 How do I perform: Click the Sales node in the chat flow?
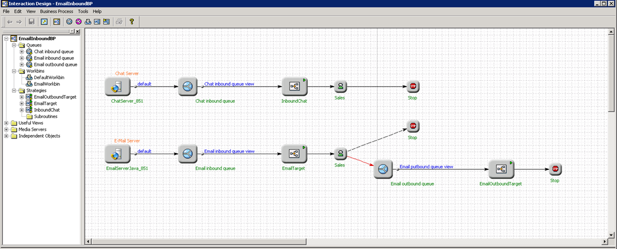coord(340,87)
